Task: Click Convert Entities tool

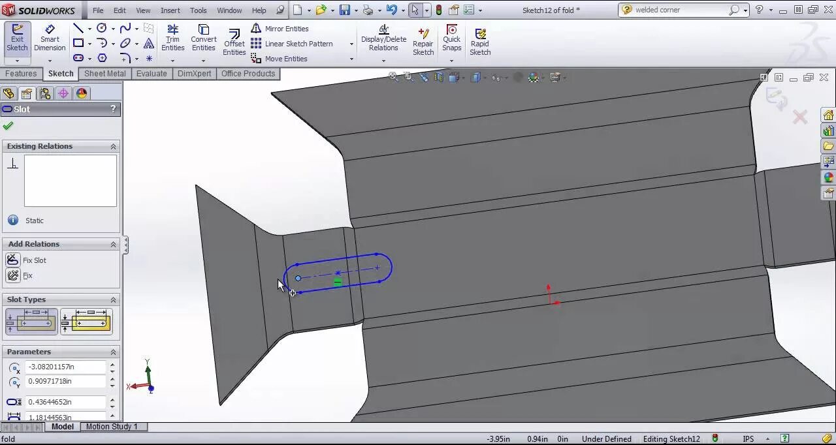Action: pyautogui.click(x=203, y=38)
